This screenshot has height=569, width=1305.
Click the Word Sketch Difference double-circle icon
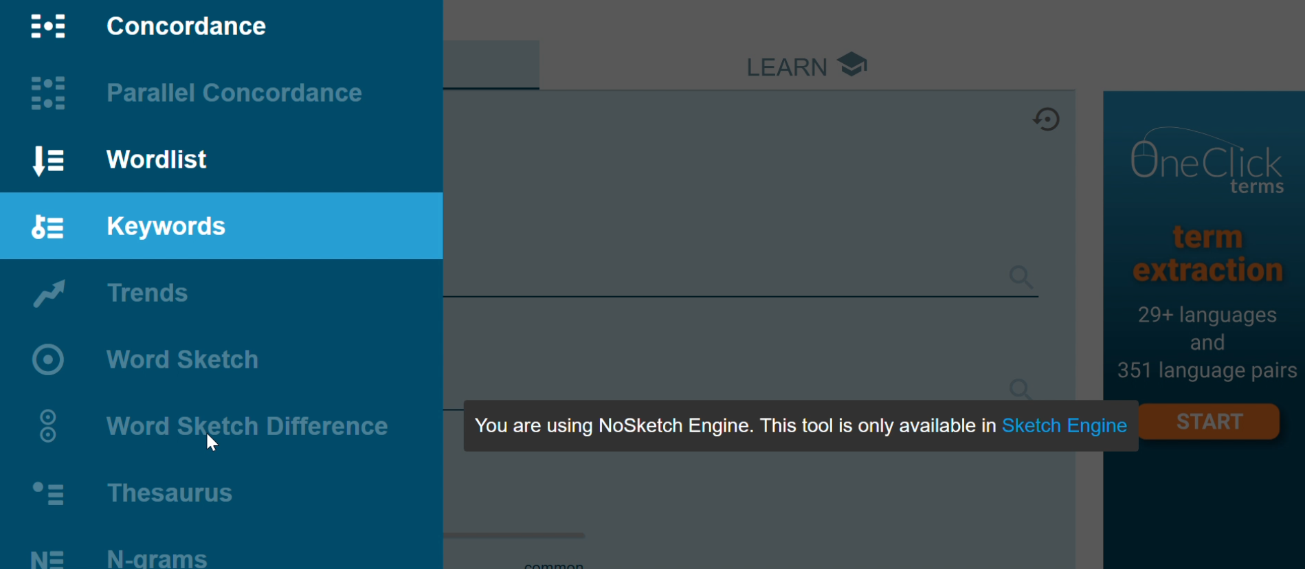48,426
